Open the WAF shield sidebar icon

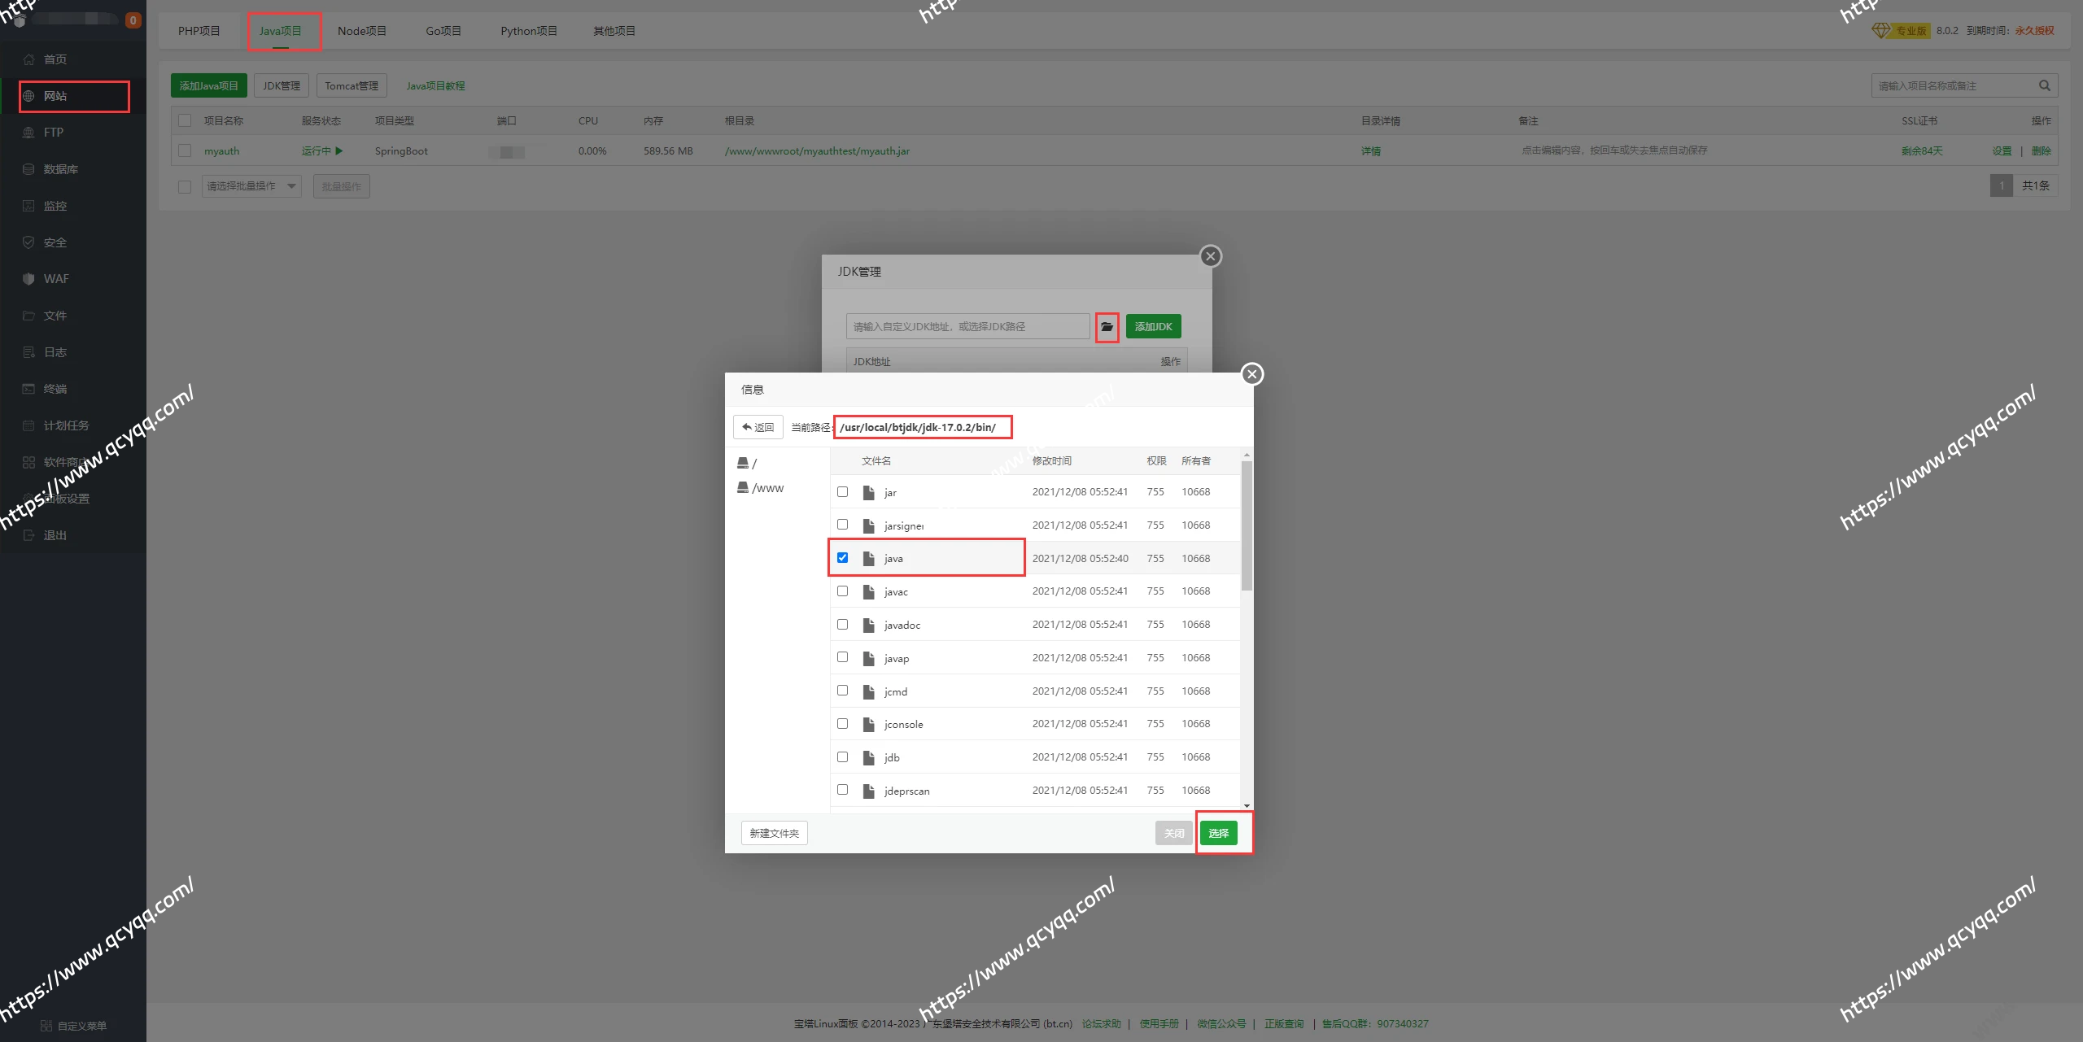28,279
